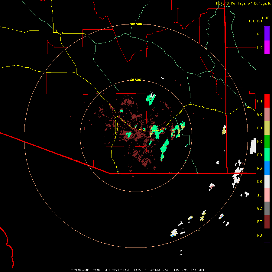Click the IC legend label
This screenshot has height=272, width=272.
coord(259,195)
